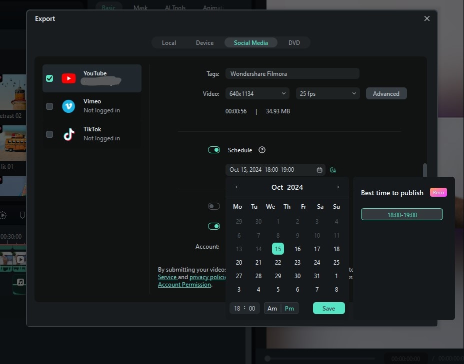Click the best-time recommendation icon beside schedule field
This screenshot has width=464, height=364.
tap(332, 170)
